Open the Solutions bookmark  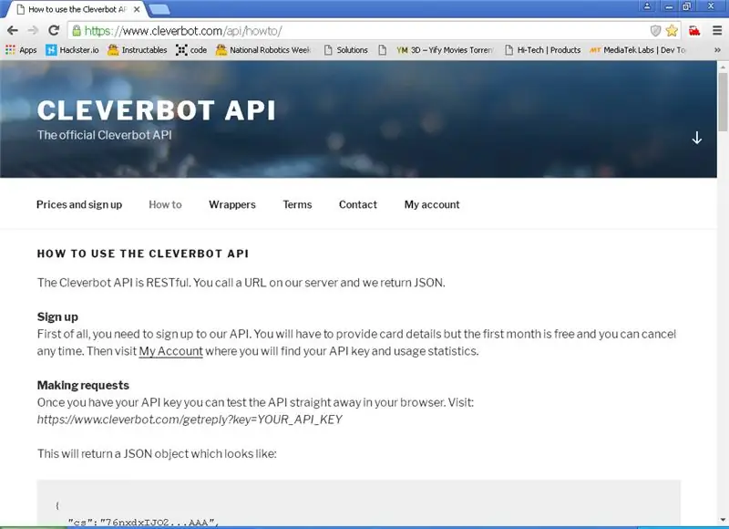click(346, 50)
